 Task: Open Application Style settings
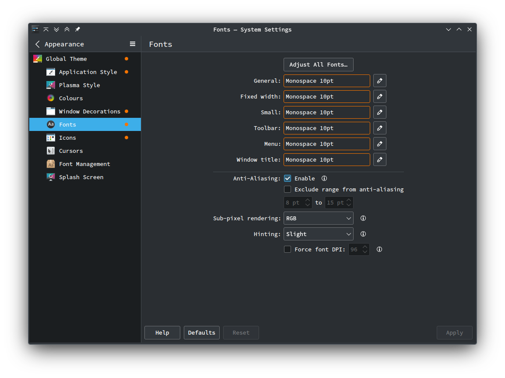(85, 72)
